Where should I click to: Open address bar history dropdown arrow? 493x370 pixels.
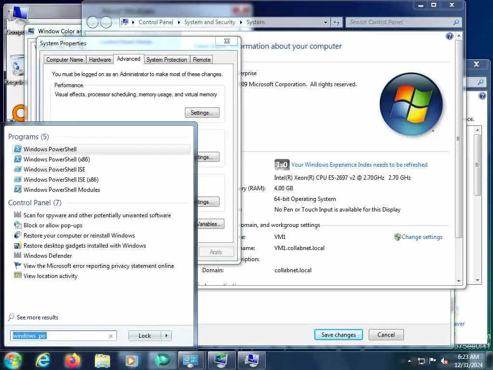click(x=325, y=22)
